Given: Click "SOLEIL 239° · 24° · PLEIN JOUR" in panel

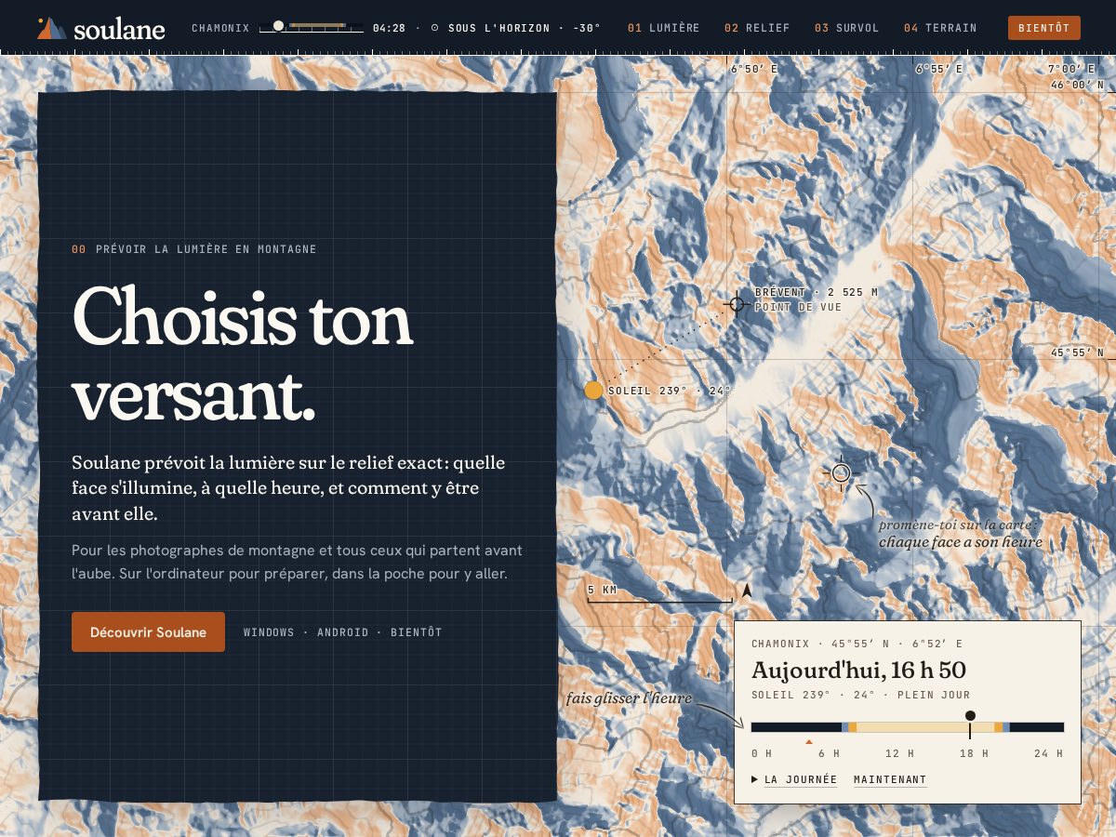Looking at the screenshot, I should (860, 695).
